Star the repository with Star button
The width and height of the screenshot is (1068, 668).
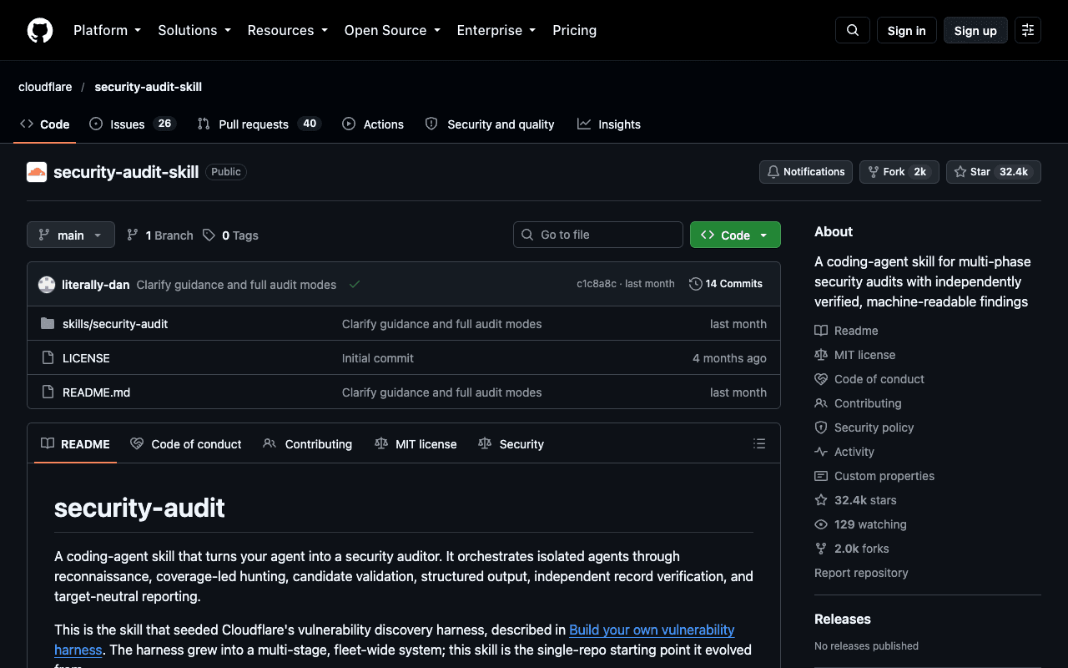(993, 172)
